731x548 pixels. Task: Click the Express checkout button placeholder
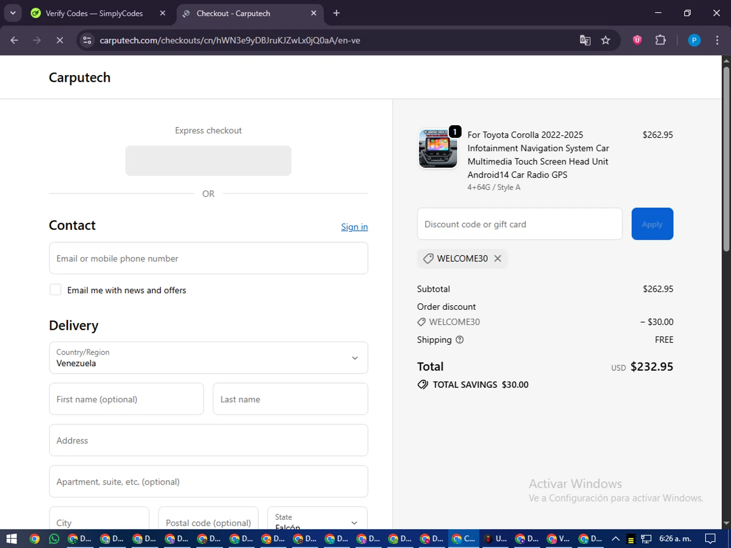pos(208,161)
